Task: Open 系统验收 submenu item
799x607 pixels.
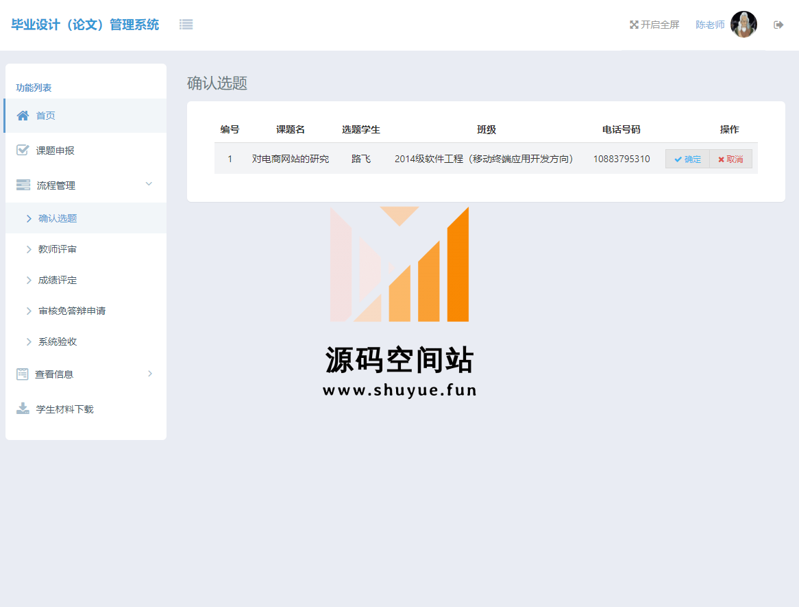Action: click(58, 342)
